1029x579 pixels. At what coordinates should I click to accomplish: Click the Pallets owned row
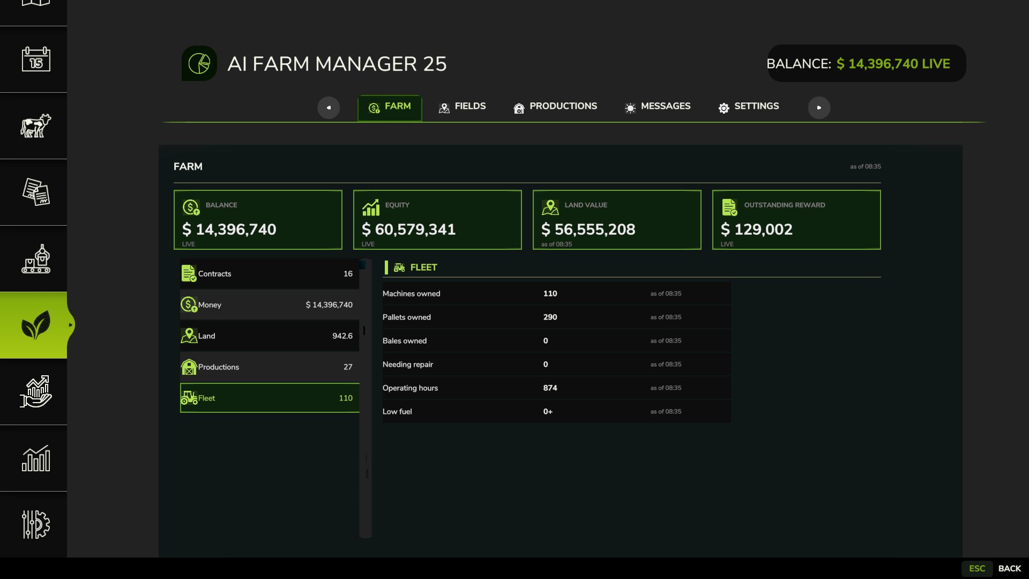pos(556,317)
